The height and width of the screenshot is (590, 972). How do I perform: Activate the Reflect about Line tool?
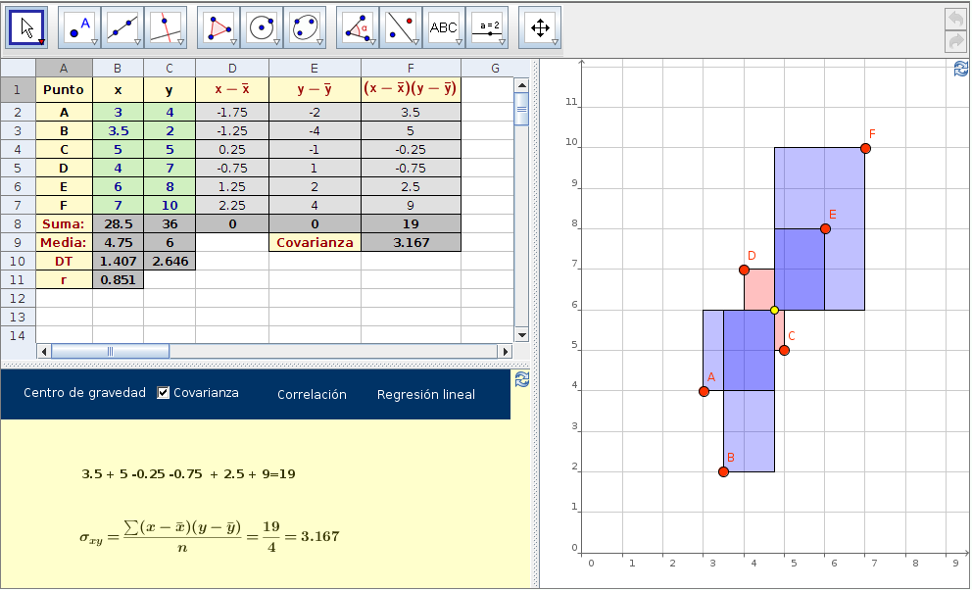401,27
